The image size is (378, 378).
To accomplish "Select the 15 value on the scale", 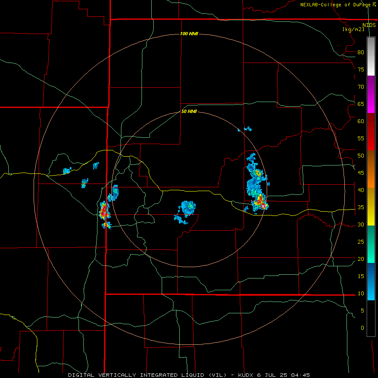I will (361, 276).
